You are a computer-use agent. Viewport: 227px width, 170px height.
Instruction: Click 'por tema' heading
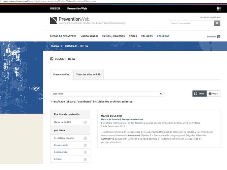point(59,130)
